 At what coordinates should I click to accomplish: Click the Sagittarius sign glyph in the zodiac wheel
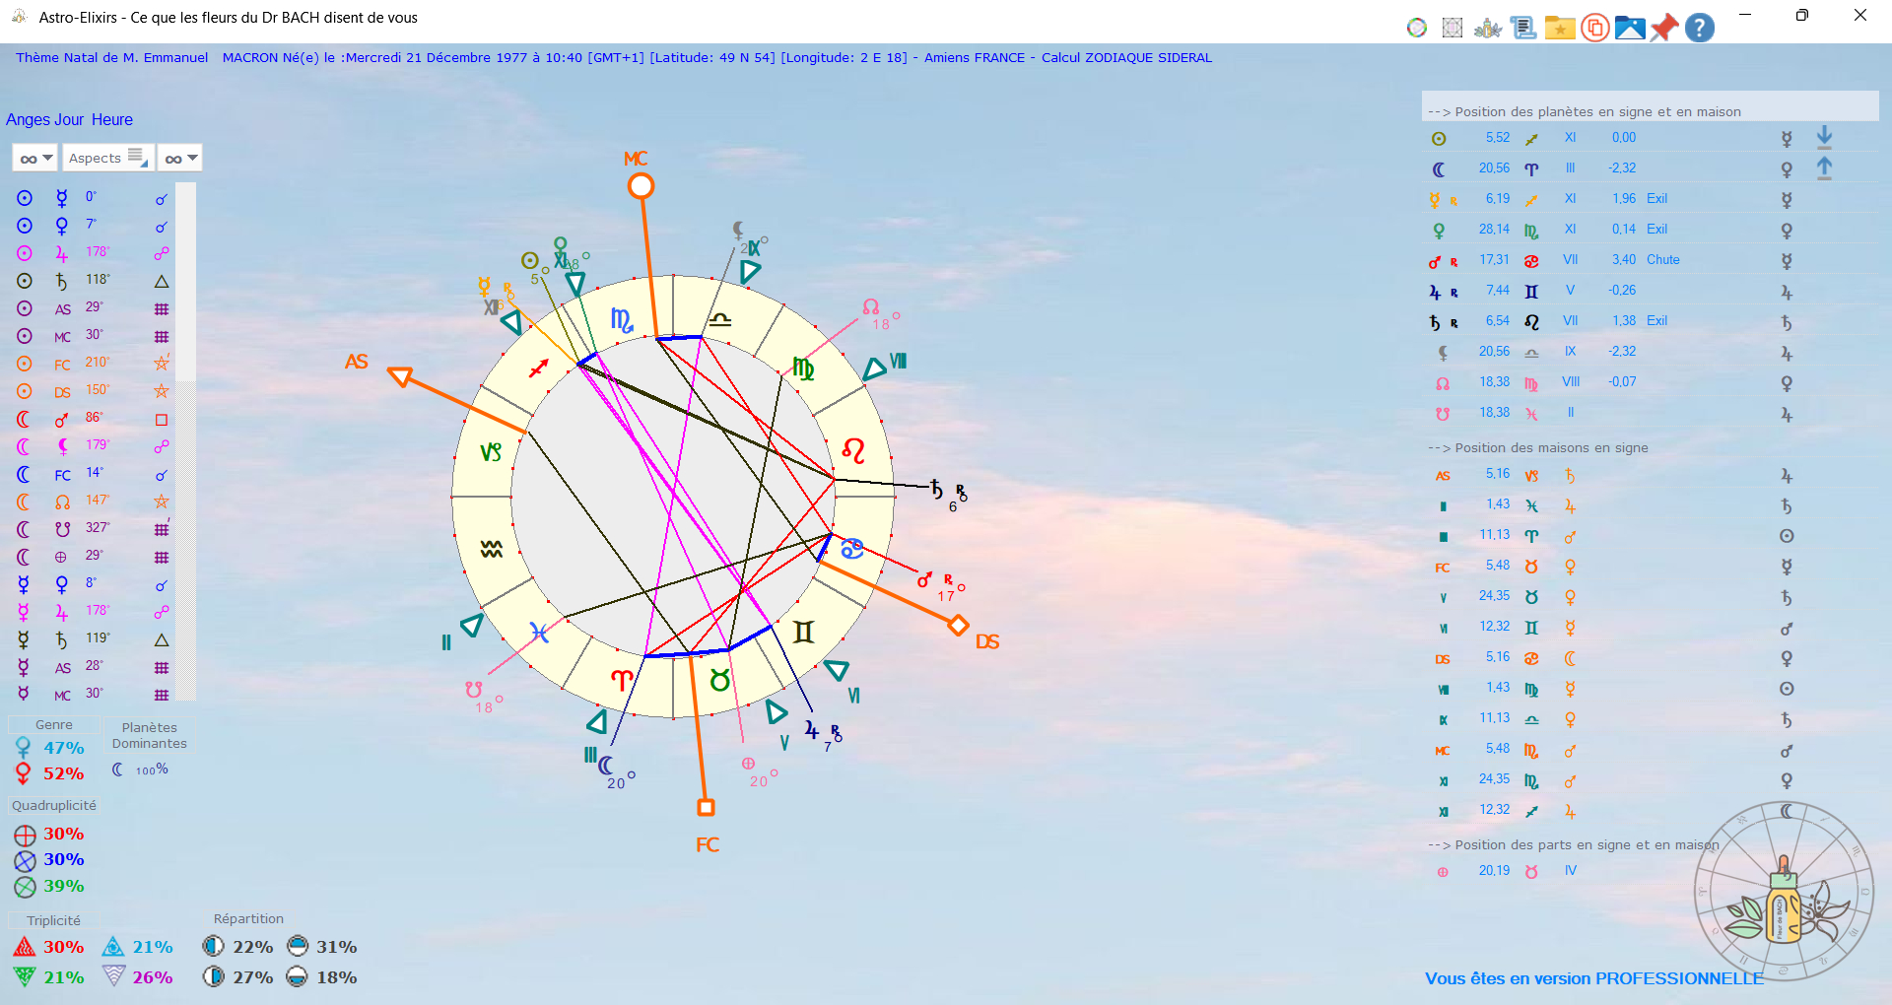[x=538, y=369]
